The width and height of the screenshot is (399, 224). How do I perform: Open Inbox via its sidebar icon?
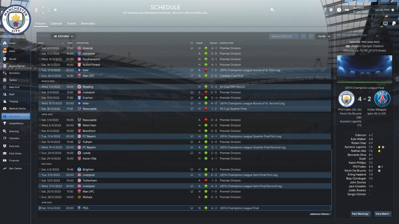point(5,51)
